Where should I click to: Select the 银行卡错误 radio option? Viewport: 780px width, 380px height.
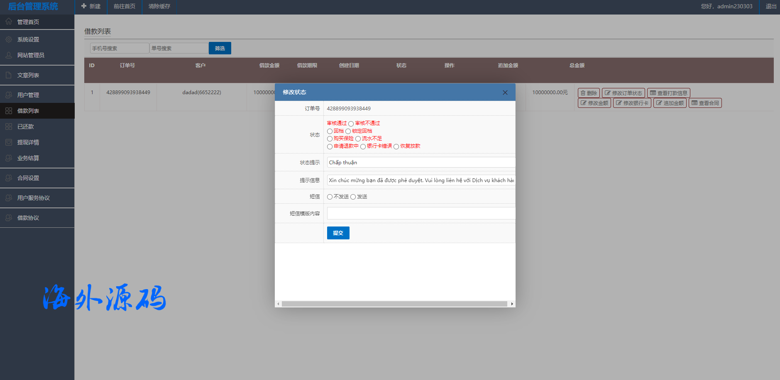click(363, 146)
